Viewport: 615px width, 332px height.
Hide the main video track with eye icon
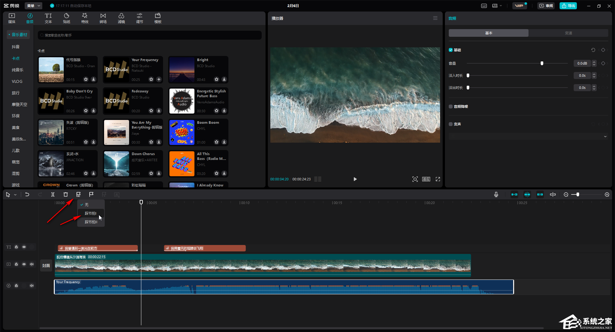24,264
